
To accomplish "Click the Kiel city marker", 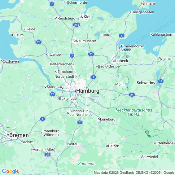I will pyautogui.click(x=82, y=17).
